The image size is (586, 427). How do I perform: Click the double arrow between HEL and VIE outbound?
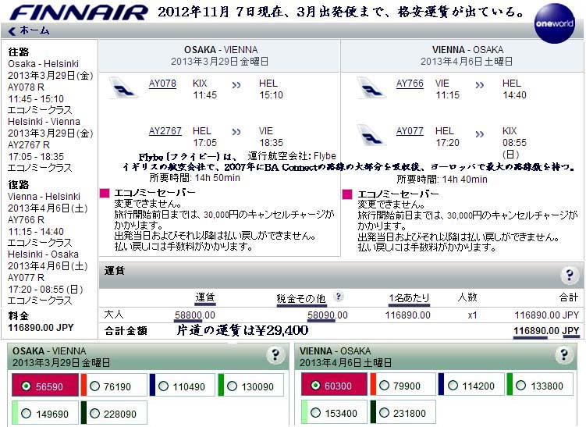(x=236, y=132)
